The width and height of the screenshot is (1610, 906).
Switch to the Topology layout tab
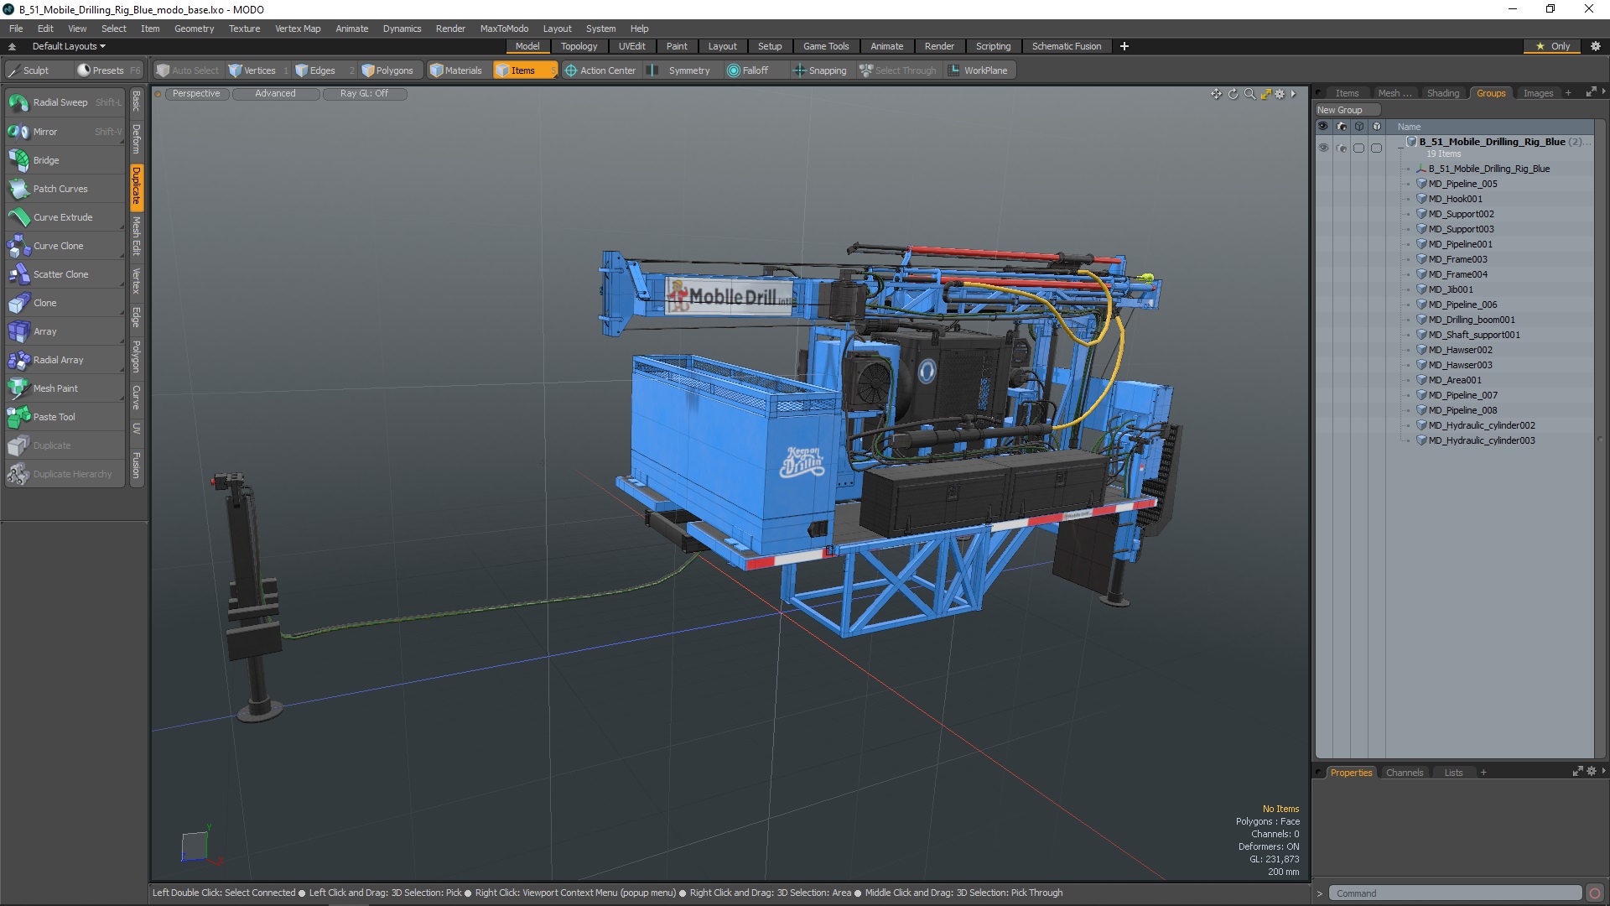579,46
